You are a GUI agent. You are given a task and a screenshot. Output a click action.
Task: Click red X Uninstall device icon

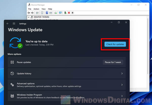[x=69, y=13]
